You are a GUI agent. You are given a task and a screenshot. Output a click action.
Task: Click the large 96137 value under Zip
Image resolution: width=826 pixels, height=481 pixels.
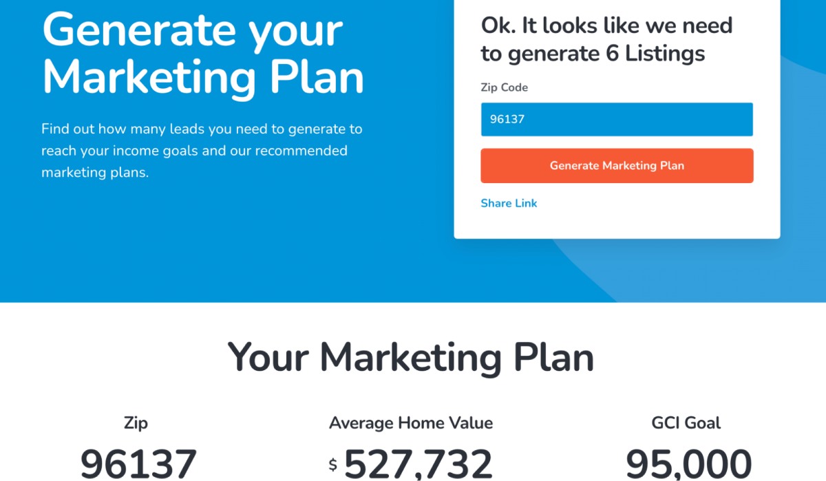pos(138,464)
